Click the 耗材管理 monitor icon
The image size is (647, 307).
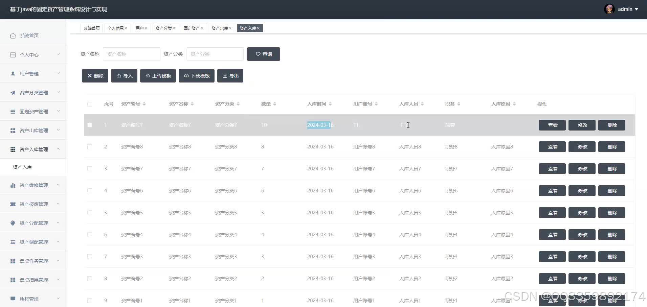[x=13, y=299]
